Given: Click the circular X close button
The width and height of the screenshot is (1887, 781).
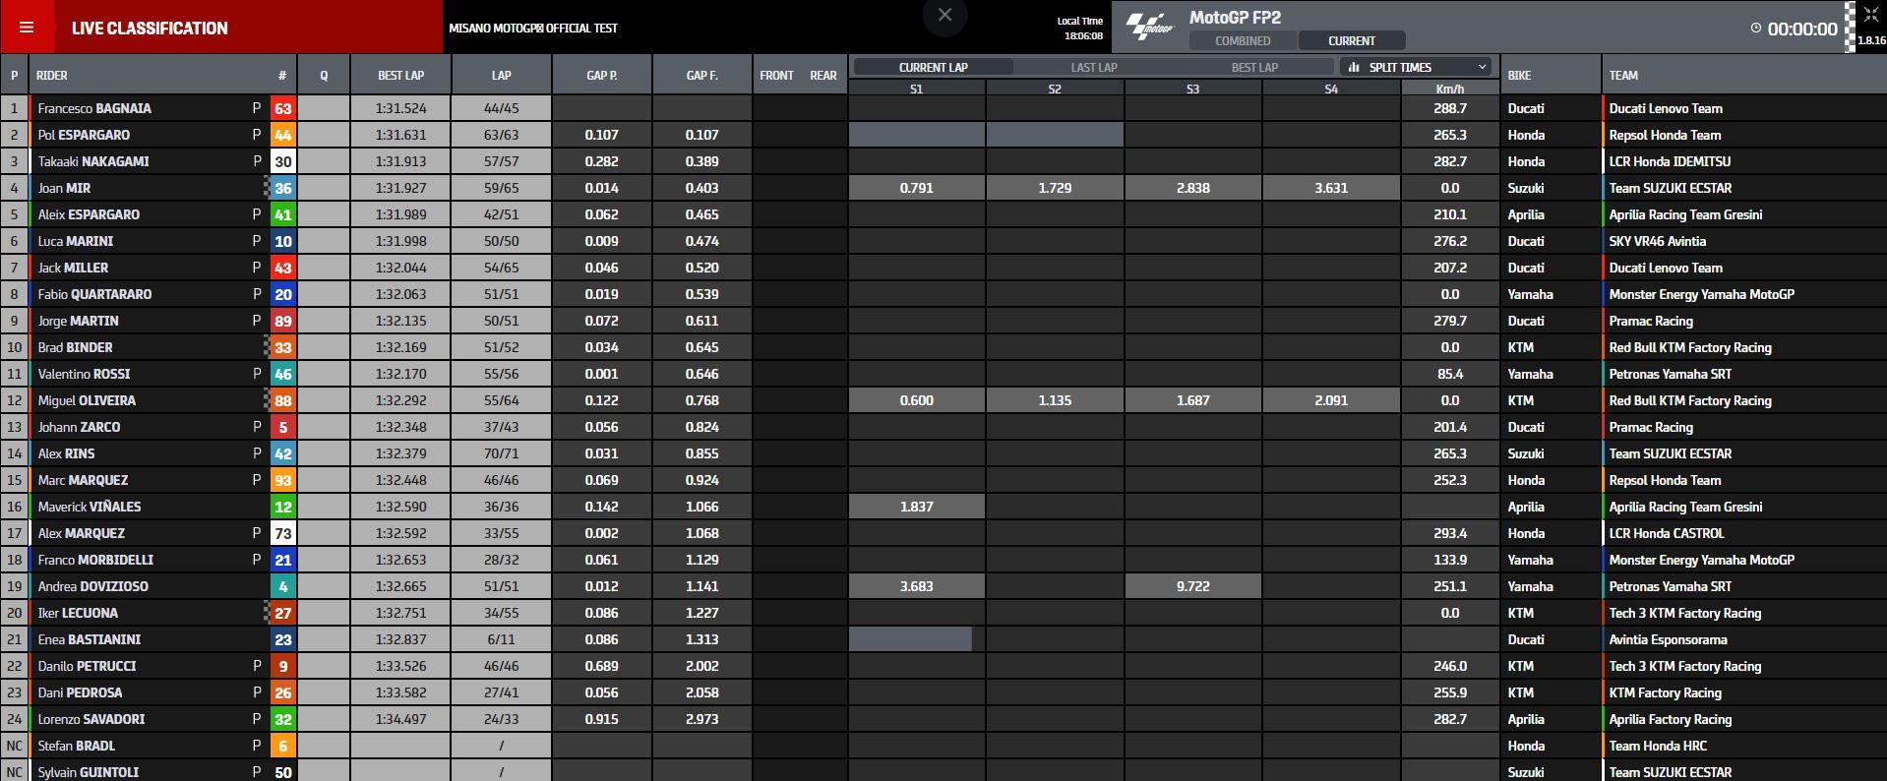Looking at the screenshot, I should [x=944, y=16].
